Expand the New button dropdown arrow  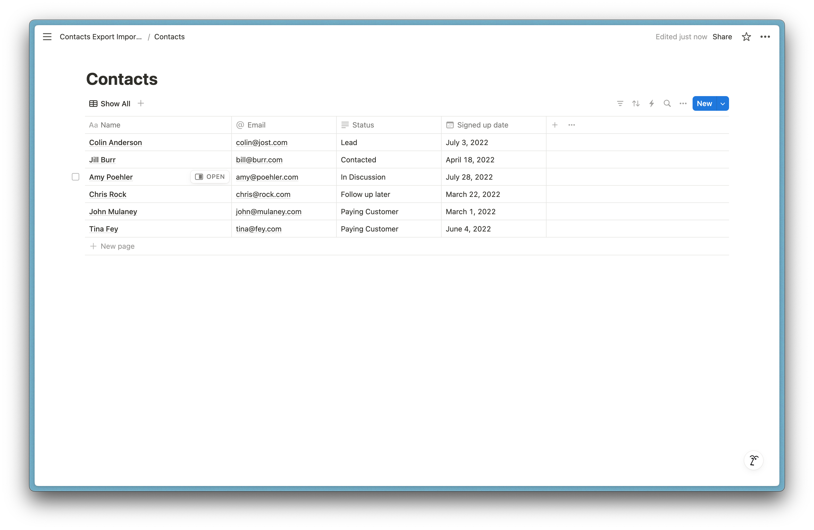click(x=722, y=103)
